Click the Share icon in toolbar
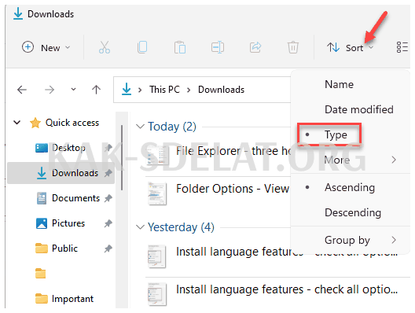 (x=255, y=47)
